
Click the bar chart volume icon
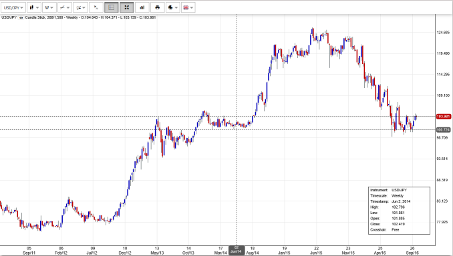click(x=142, y=7)
